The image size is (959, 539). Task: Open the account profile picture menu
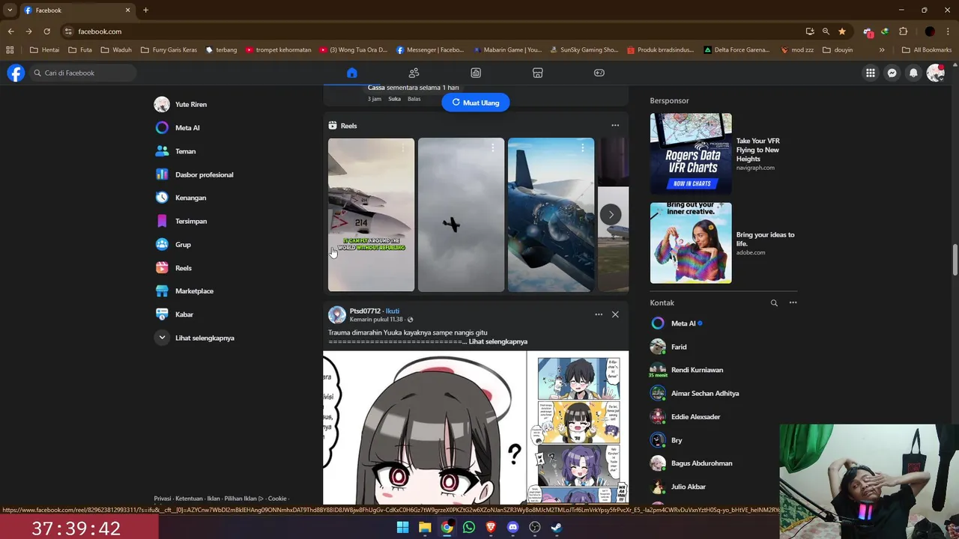(935, 73)
